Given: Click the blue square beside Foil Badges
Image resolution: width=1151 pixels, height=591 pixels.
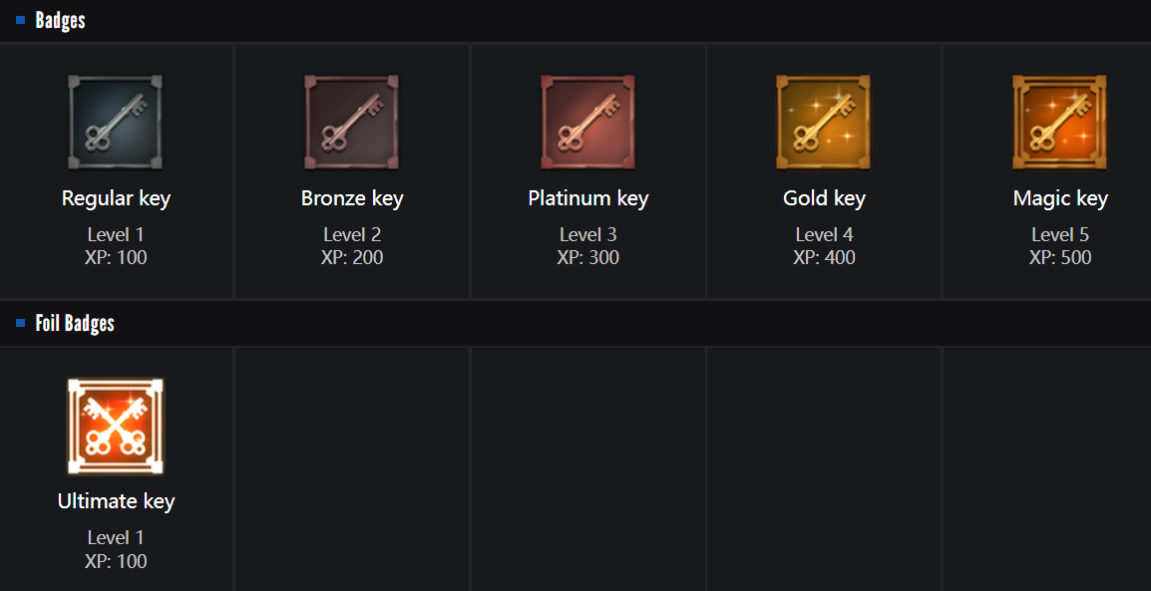Looking at the screenshot, I should coord(21,324).
